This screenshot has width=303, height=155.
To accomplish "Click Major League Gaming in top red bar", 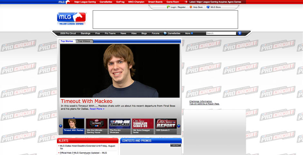I will [x=85, y=2].
